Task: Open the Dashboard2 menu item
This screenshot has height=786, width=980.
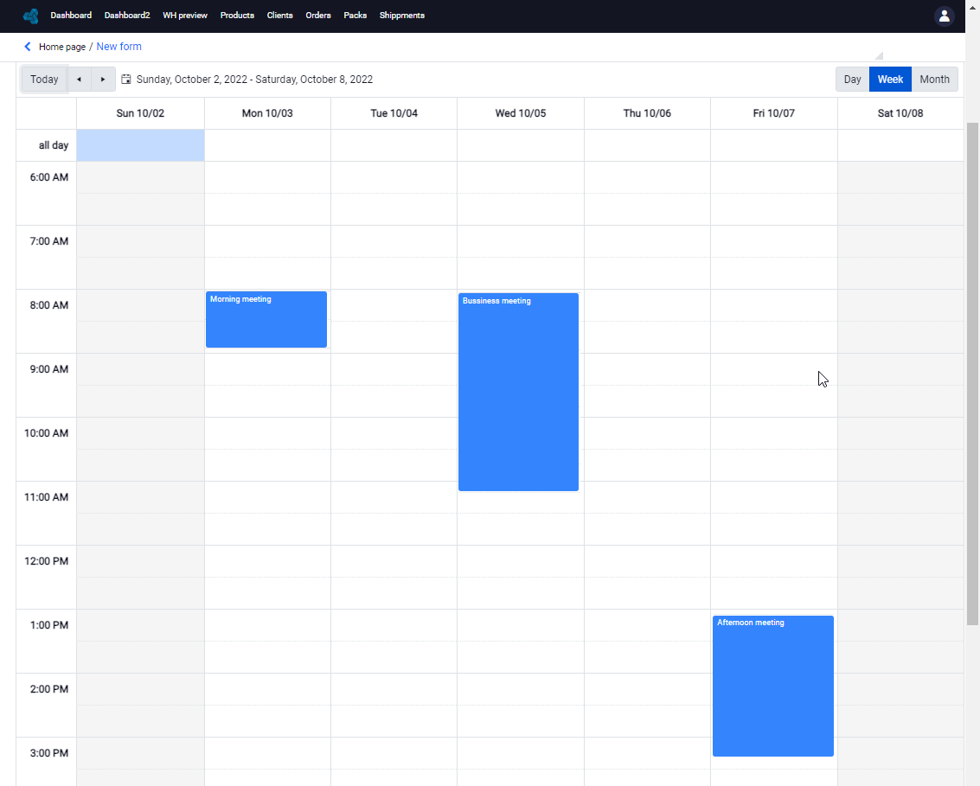Action: (127, 16)
